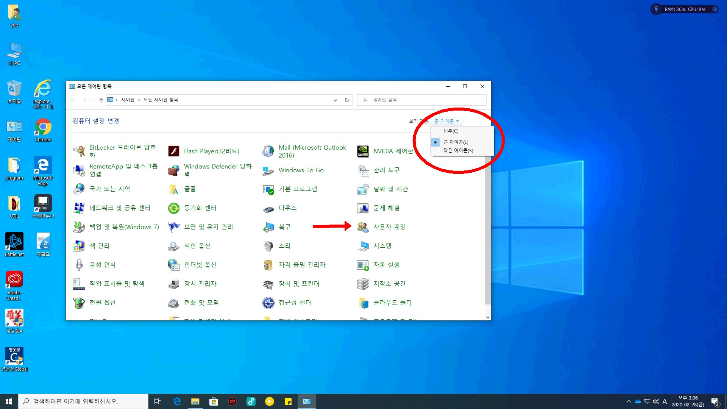Click the 제어판 breadcrumb in address bar
This screenshot has height=409, width=727.
128,100
